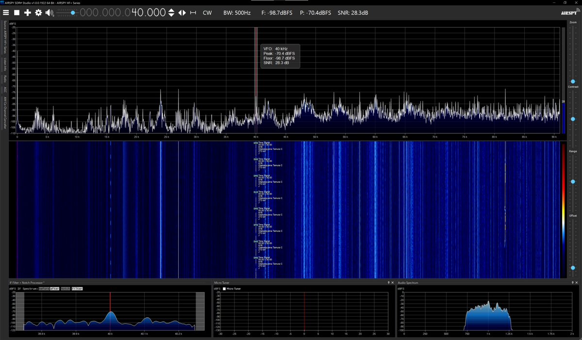582x340 pixels.
Task: Toggle the 'Filter' IF Spectrum option
Action: click(x=77, y=289)
